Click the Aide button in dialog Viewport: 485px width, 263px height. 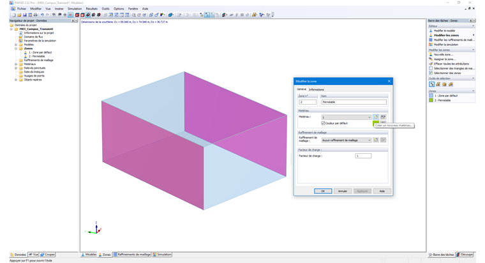[382, 192]
